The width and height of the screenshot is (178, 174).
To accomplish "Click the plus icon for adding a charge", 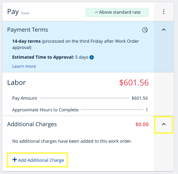I will [x=15, y=160].
